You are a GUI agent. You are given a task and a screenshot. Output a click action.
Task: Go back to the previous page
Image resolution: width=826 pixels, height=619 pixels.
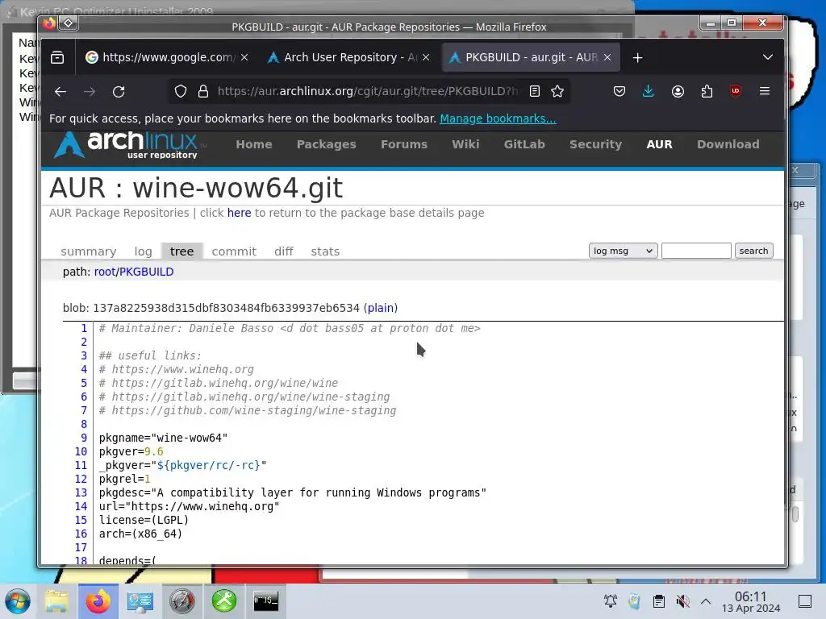click(60, 92)
